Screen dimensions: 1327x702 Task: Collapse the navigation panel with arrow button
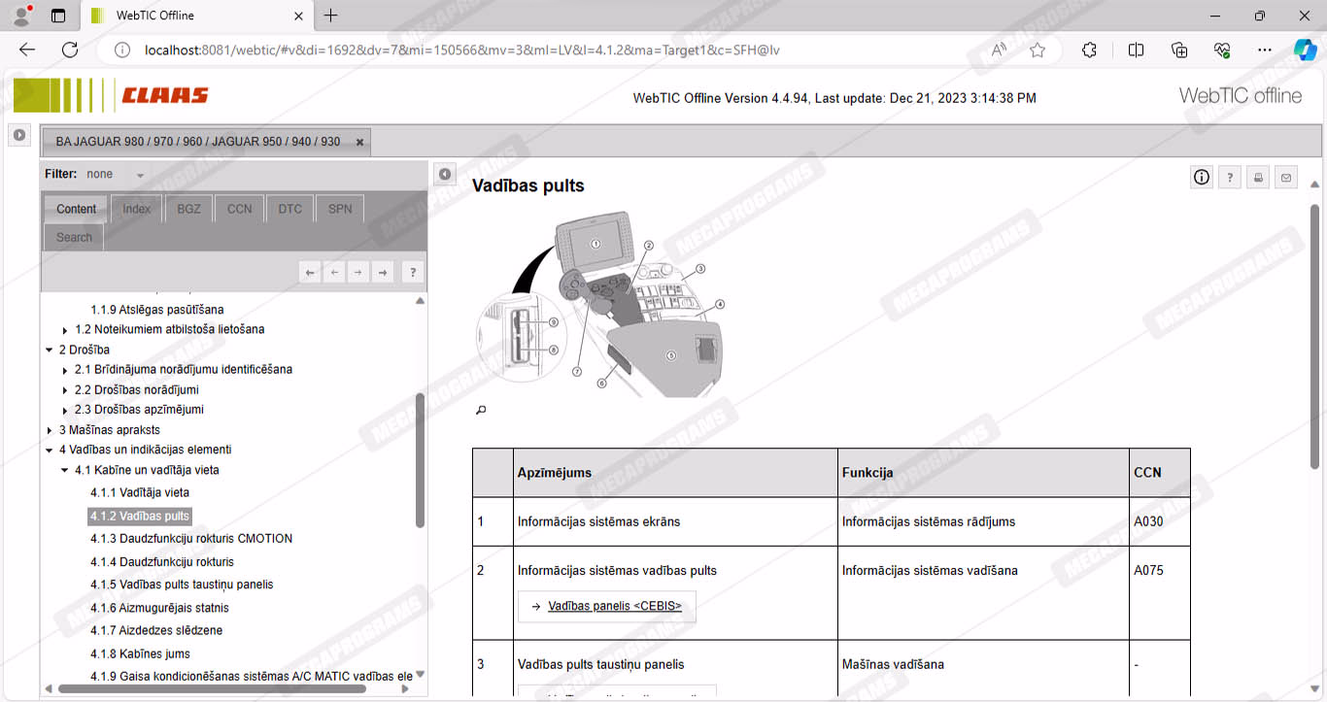(444, 174)
